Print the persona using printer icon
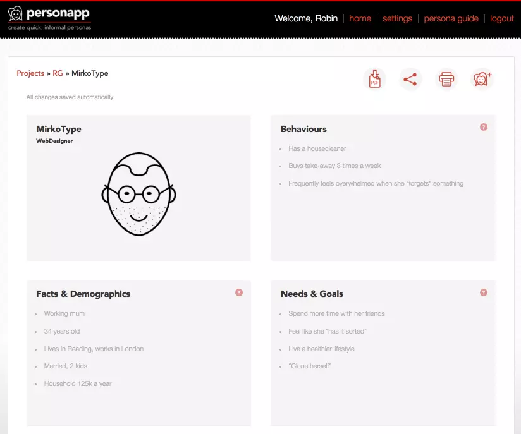This screenshot has width=521, height=434. (x=446, y=80)
